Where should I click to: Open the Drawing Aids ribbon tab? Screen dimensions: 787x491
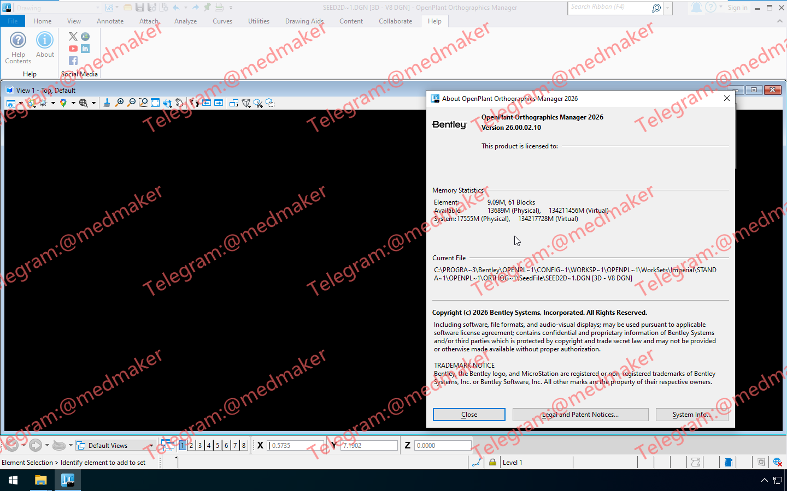(304, 21)
